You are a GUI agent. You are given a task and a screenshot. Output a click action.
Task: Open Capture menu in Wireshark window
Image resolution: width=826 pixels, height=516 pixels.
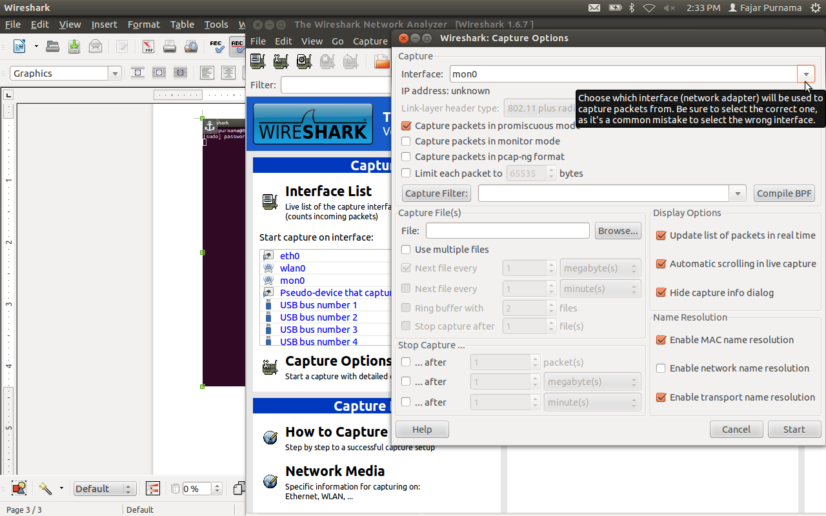point(370,41)
